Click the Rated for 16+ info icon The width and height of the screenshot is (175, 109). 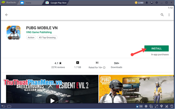tap(104, 67)
